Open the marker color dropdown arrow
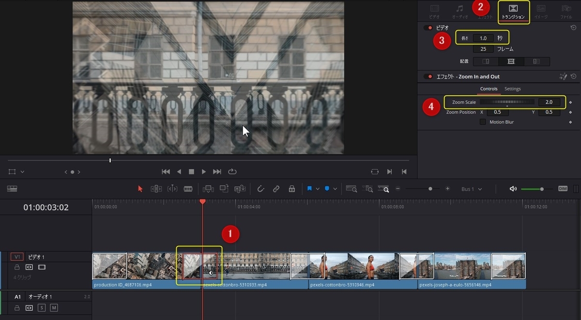581x320 pixels. [335, 189]
